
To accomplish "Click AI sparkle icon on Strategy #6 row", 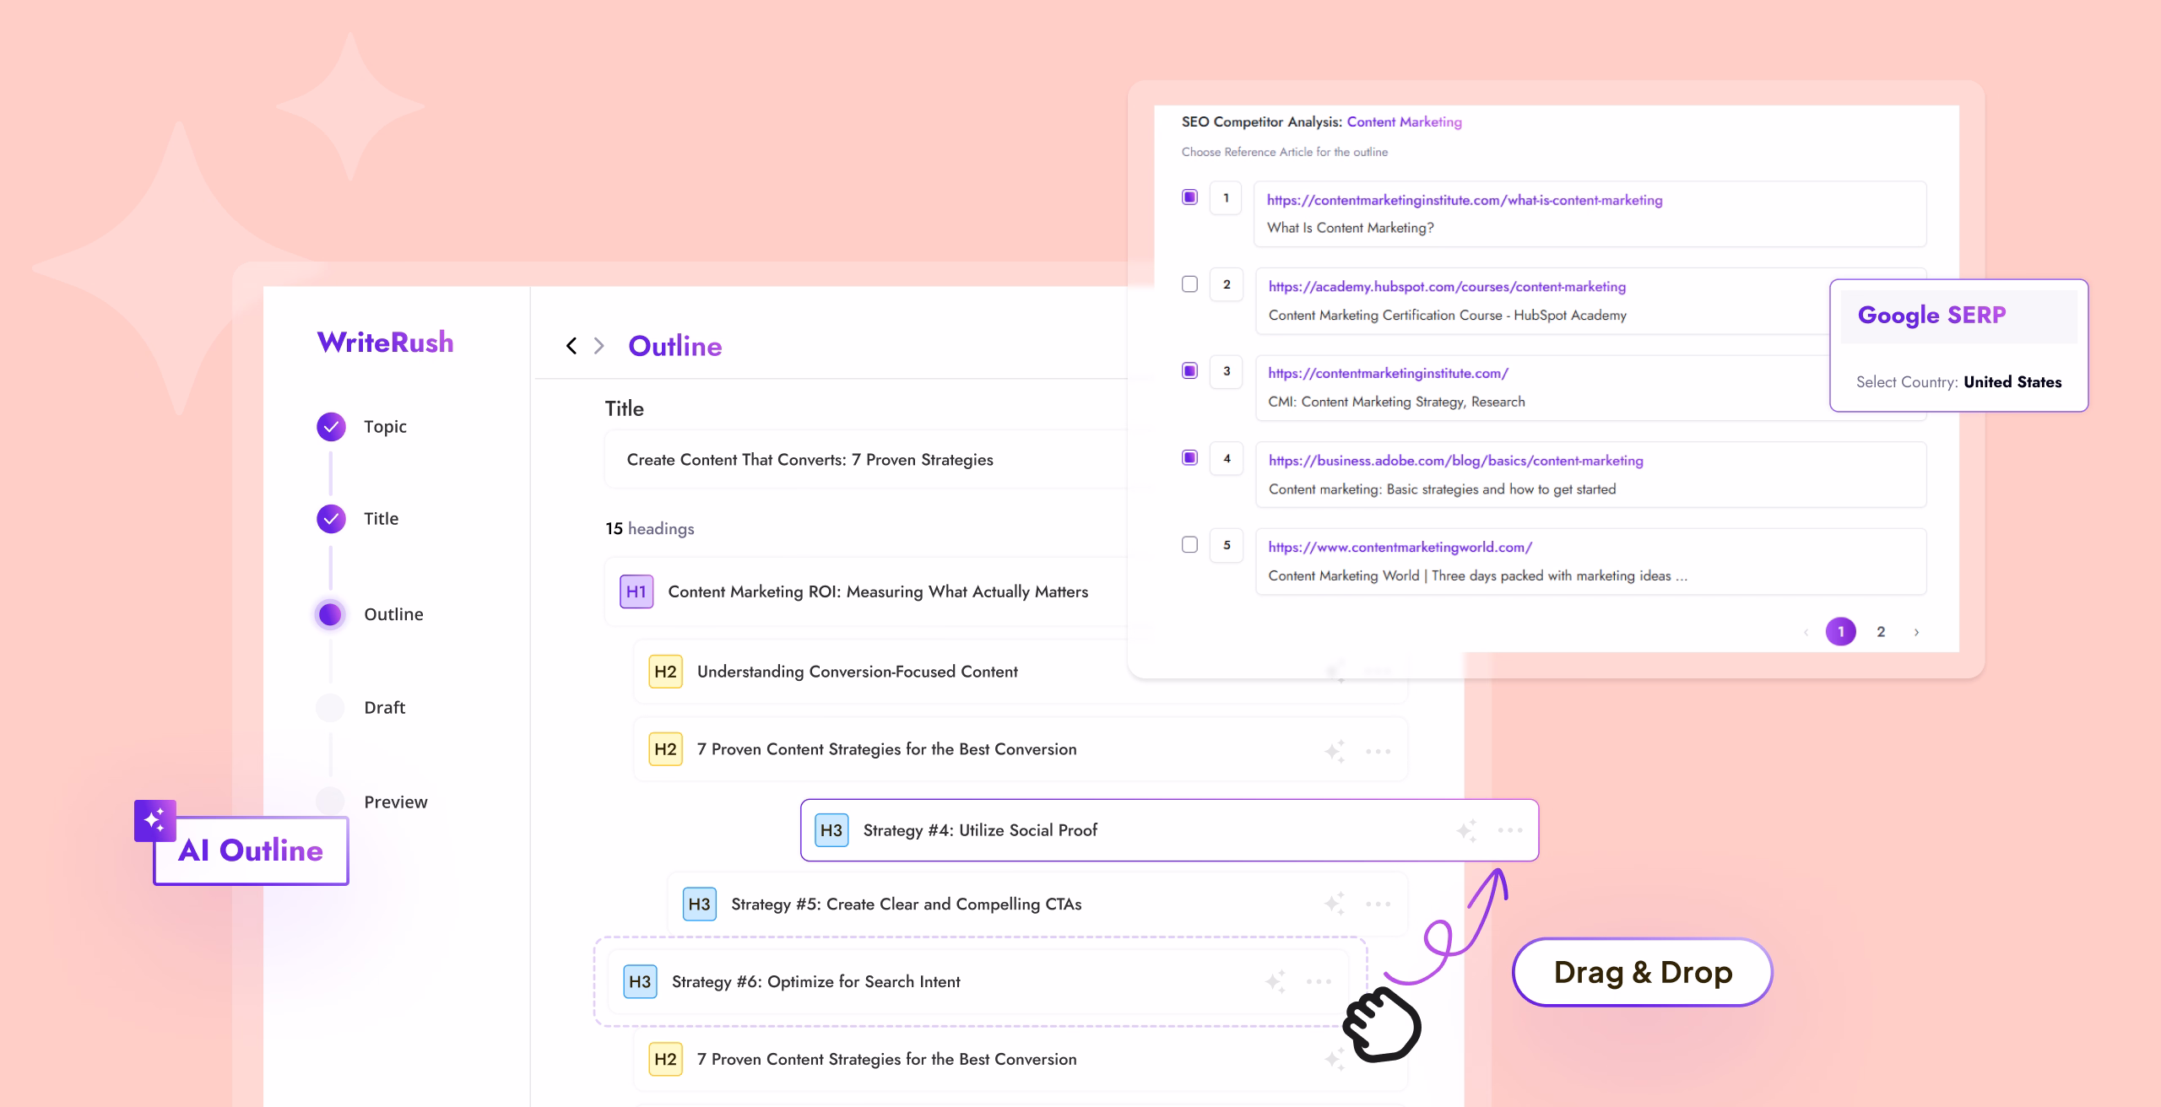I will click(x=1275, y=981).
